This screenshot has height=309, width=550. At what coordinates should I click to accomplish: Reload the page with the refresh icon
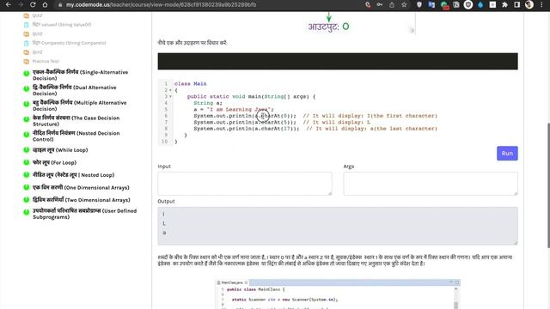[x=33, y=5]
